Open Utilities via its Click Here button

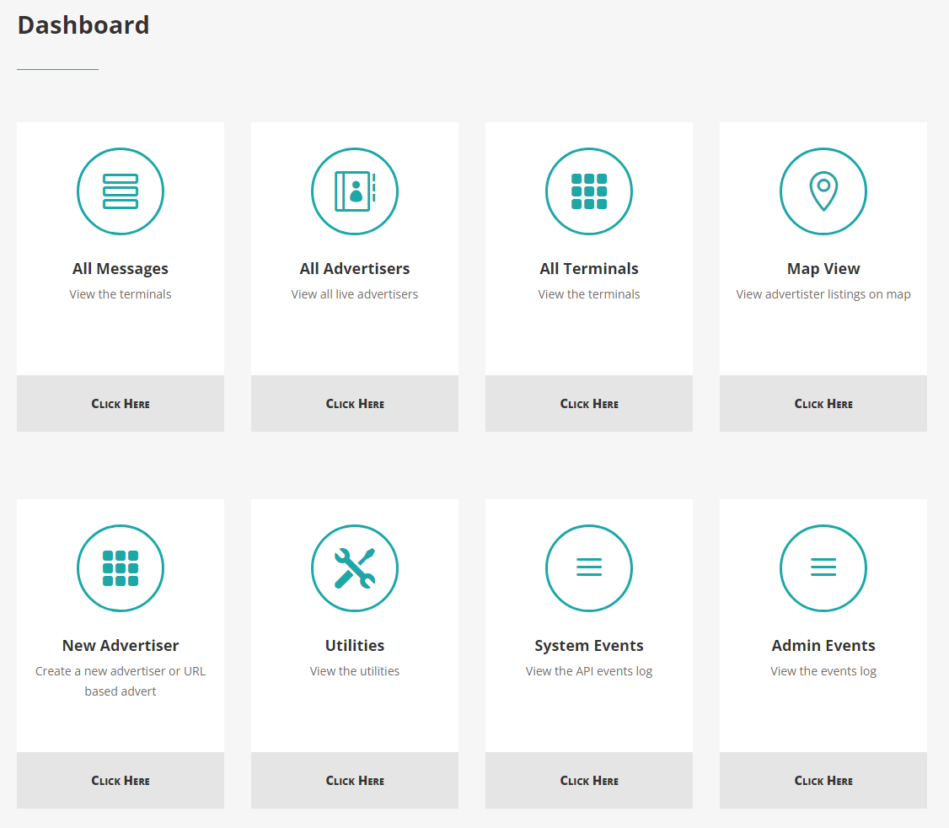pos(355,781)
